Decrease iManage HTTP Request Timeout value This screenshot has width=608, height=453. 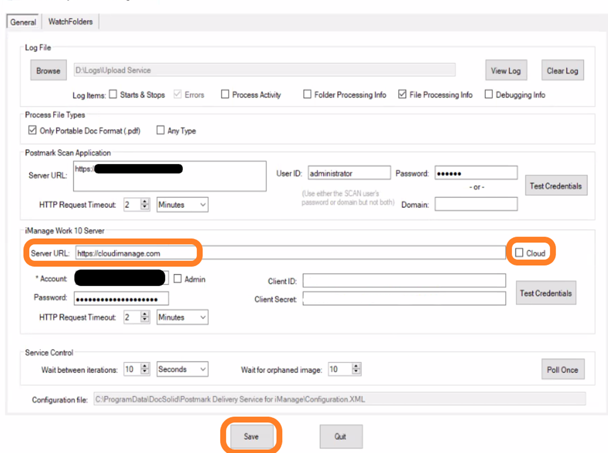(145, 320)
